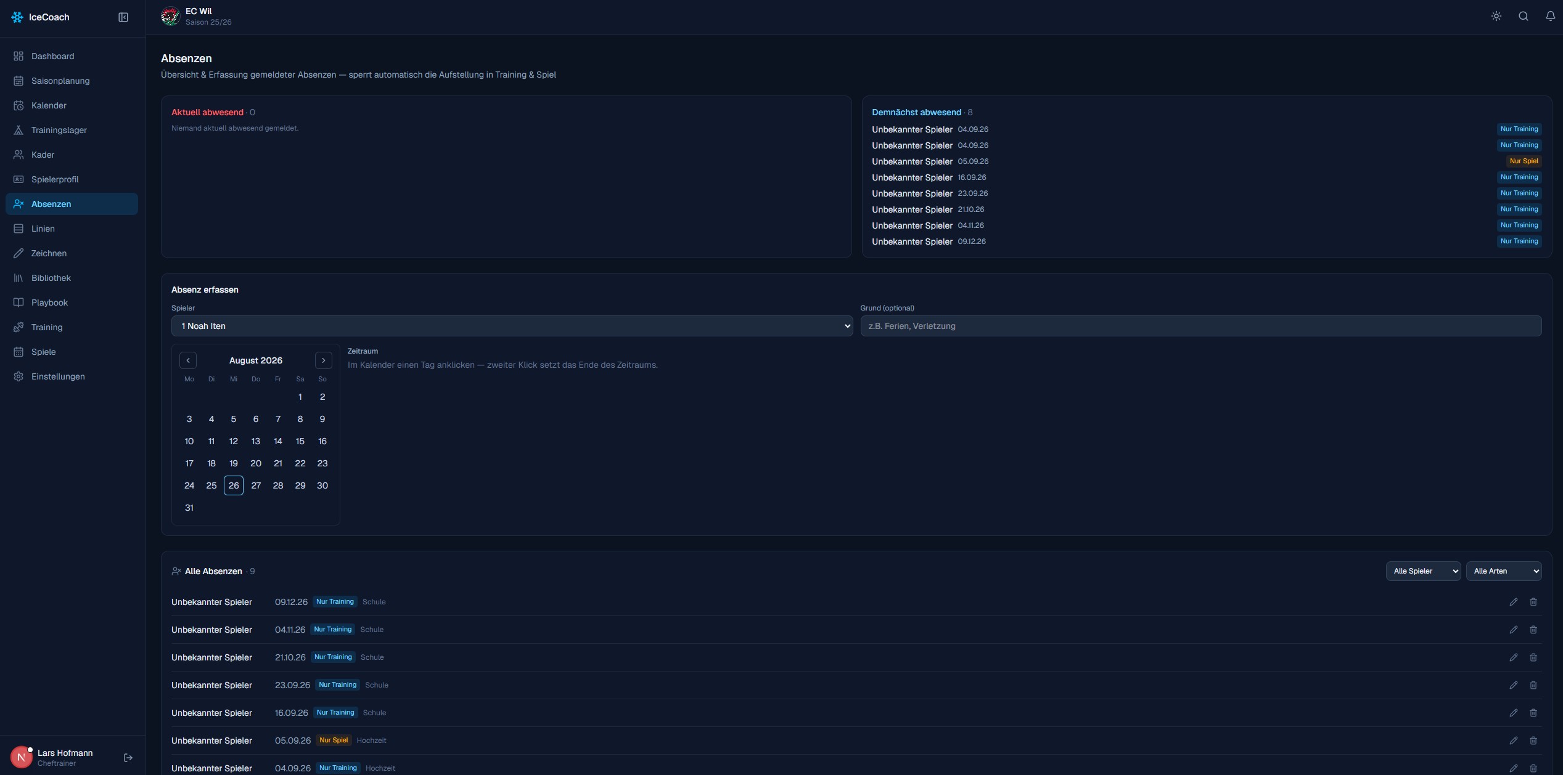
Task: Pick August 15 in the calendar
Action: click(x=300, y=441)
